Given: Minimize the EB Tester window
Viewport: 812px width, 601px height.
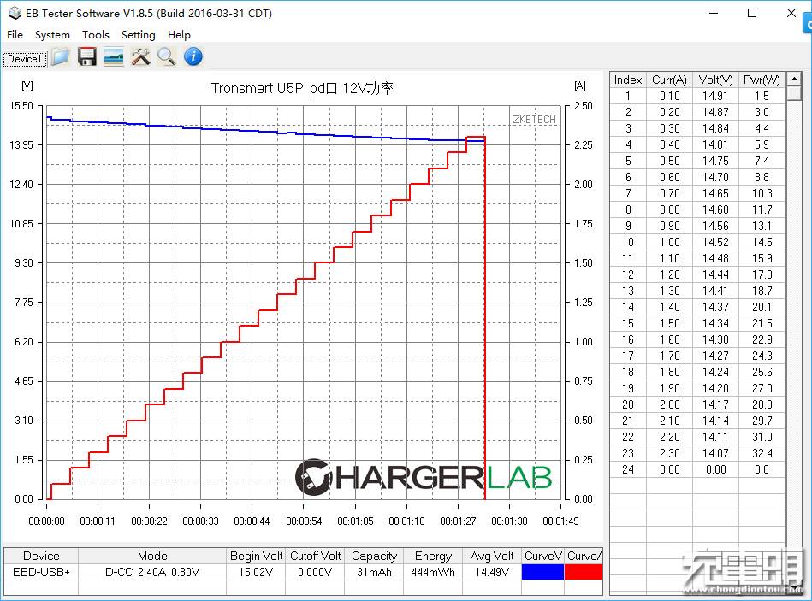Looking at the screenshot, I should tap(714, 13).
